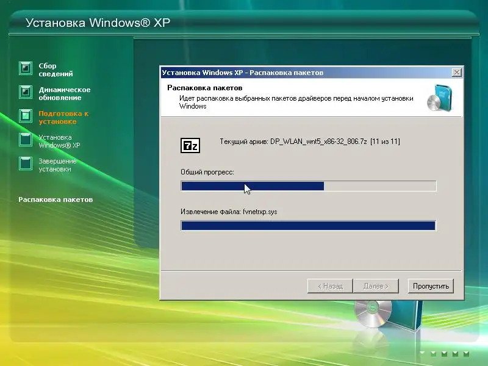Click the file extraction progress bar

click(x=309, y=226)
